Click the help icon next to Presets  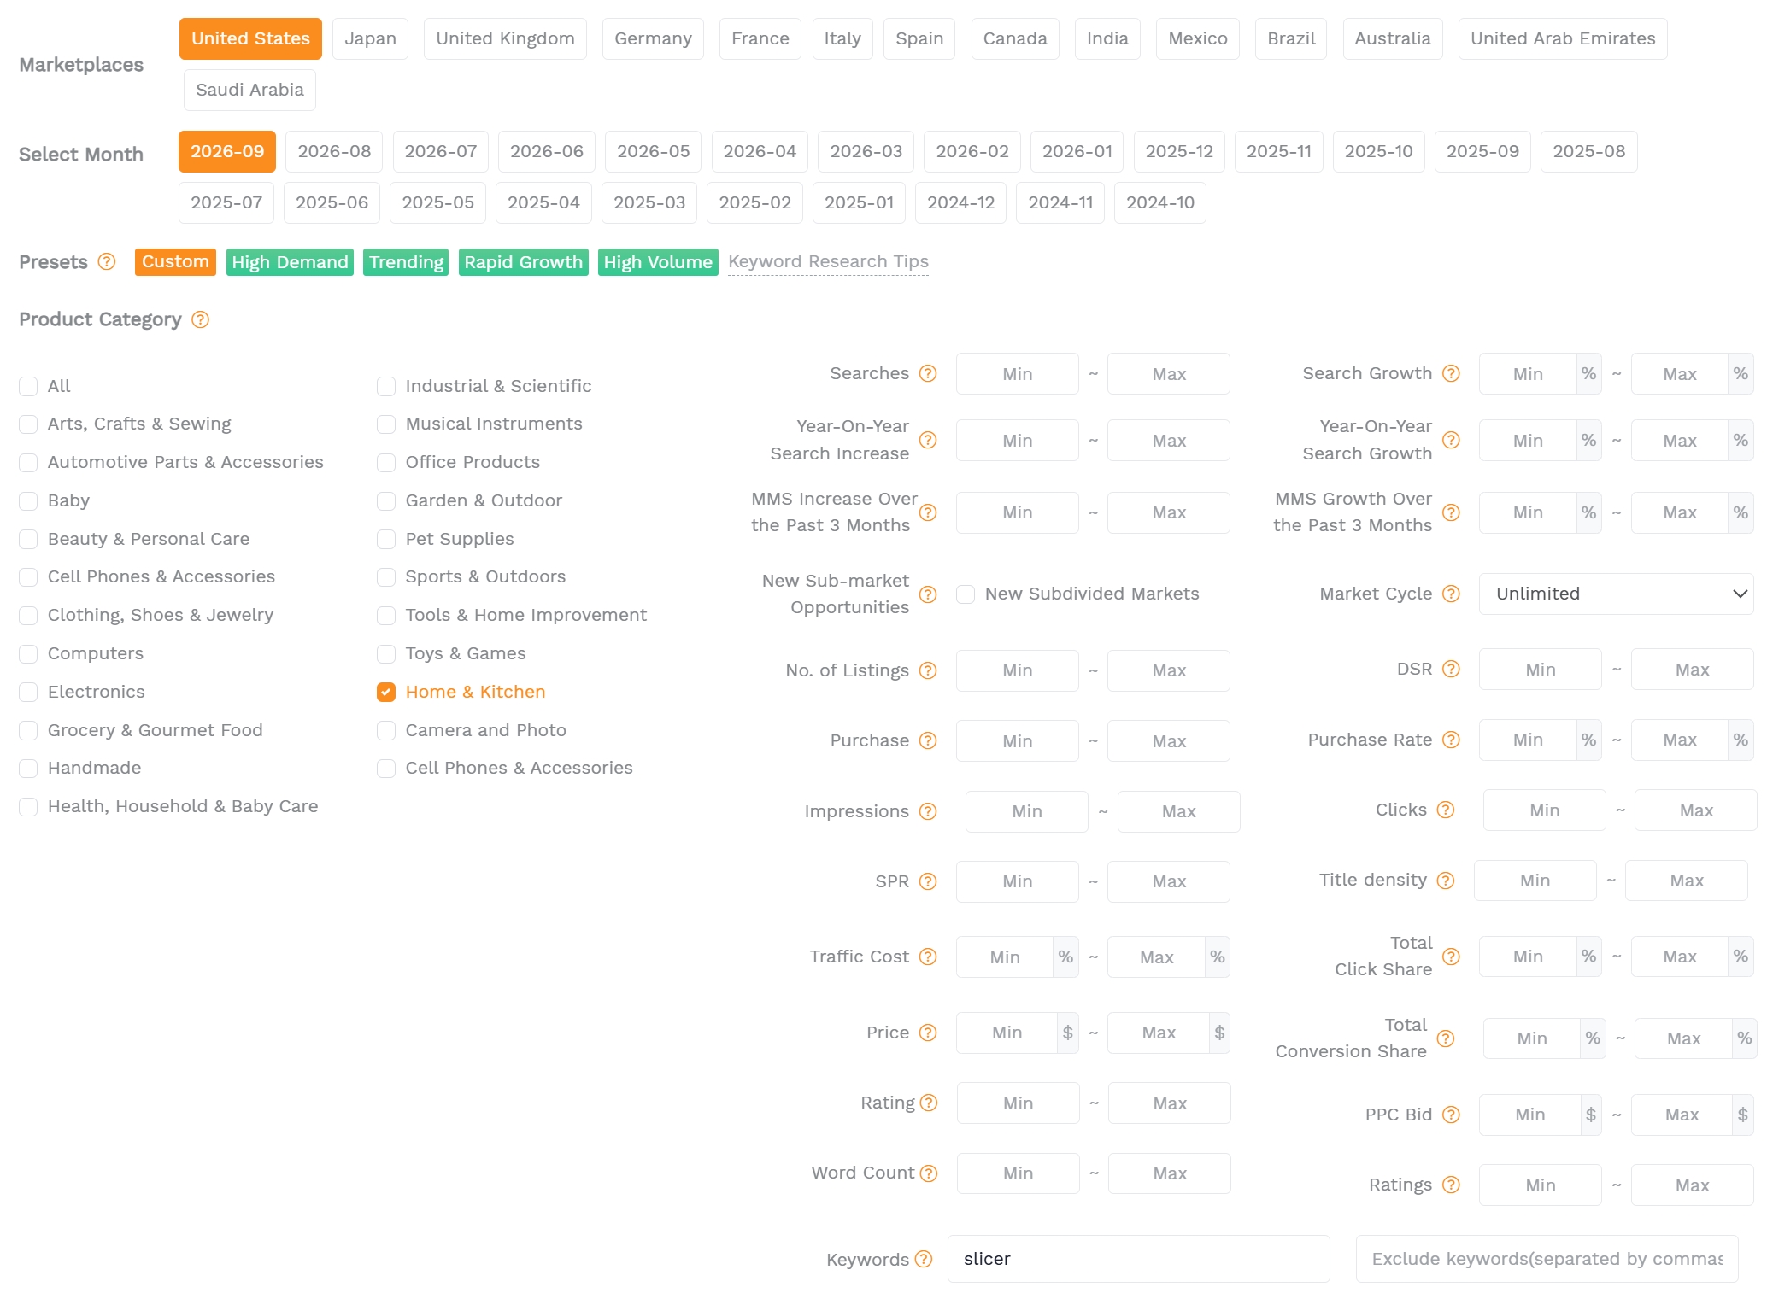point(106,262)
